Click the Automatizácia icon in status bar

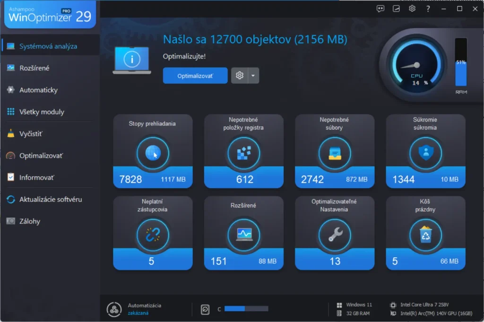pyautogui.click(x=114, y=309)
